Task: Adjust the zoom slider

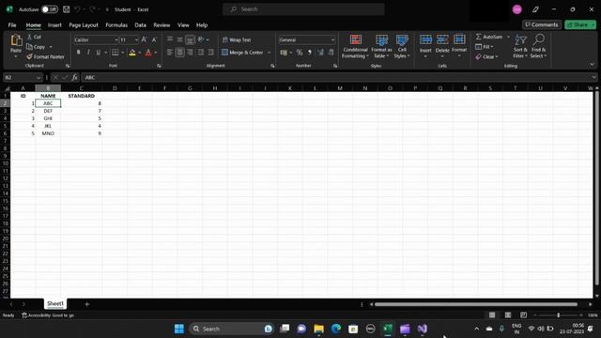Action: [x=559, y=315]
